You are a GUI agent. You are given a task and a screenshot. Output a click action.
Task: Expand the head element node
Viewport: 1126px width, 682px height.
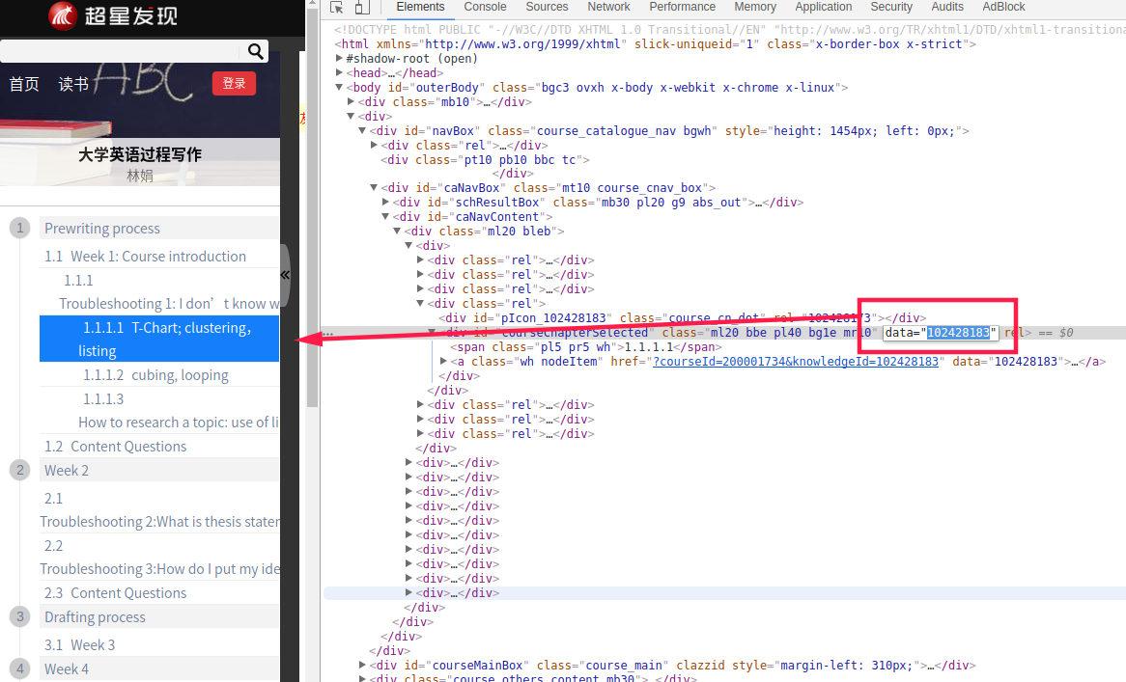tap(339, 72)
